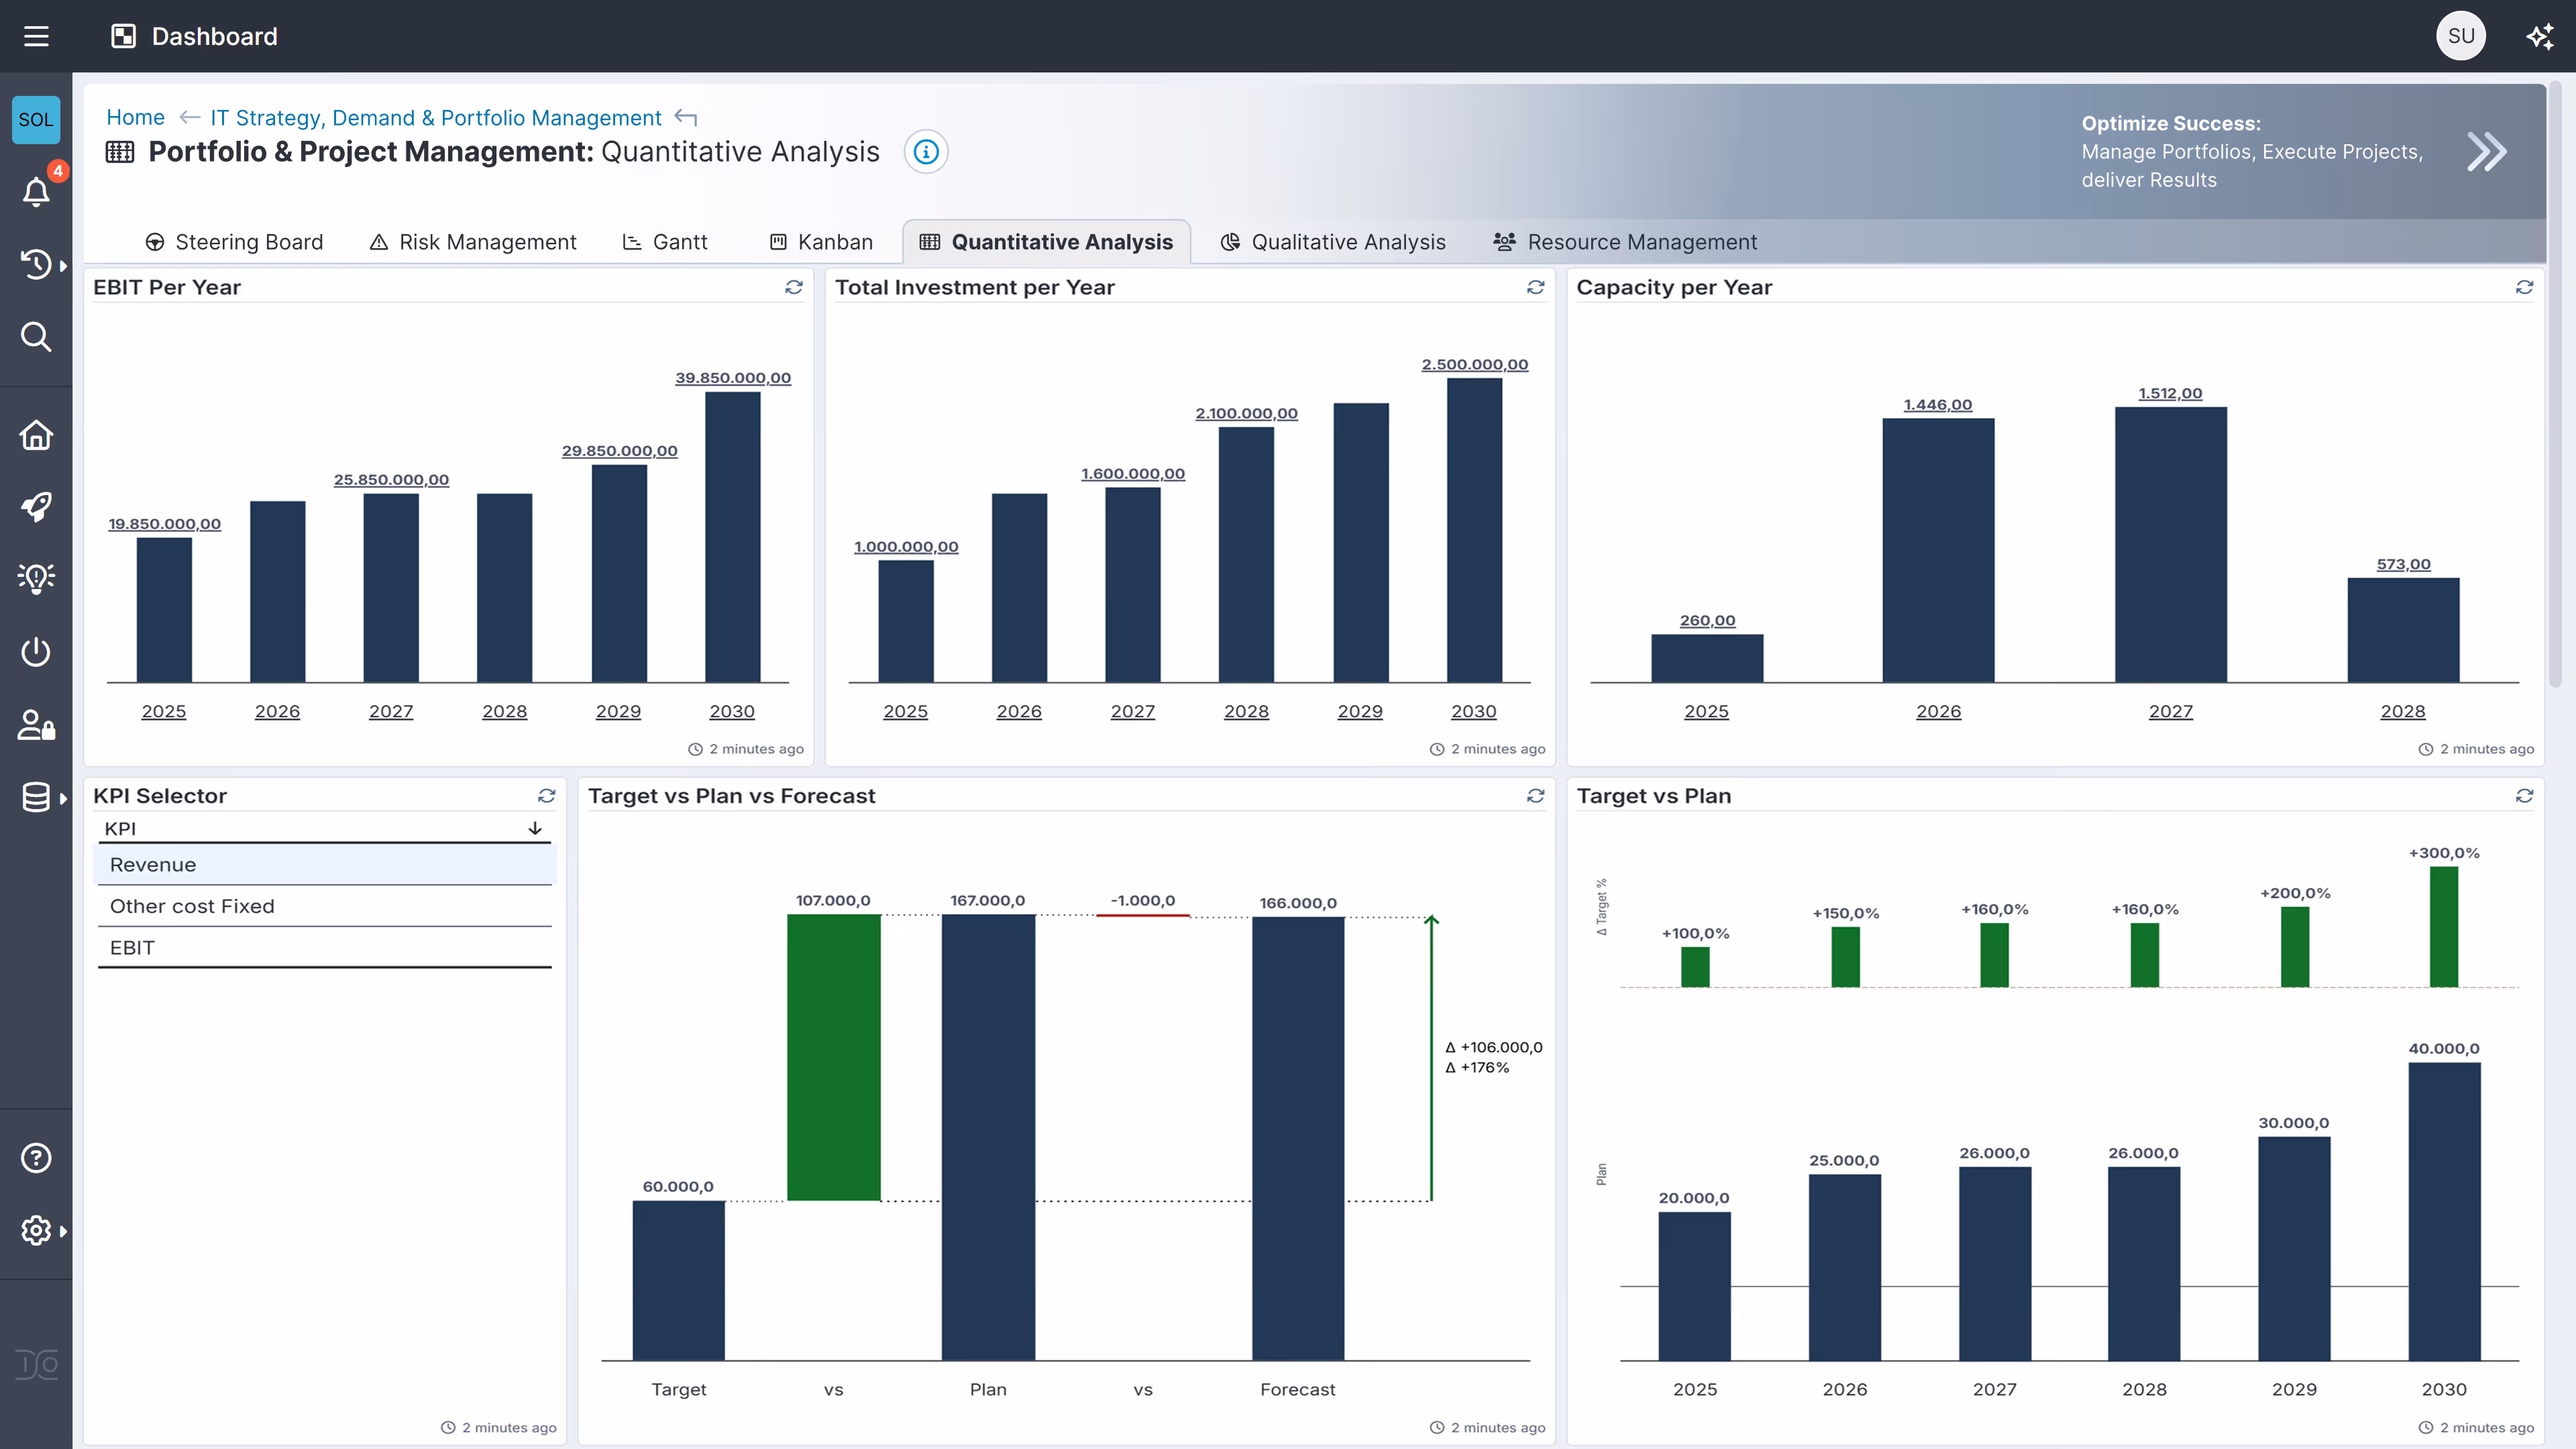Image resolution: width=2576 pixels, height=1449 pixels.
Task: Open the help icon near the bottom sidebar
Action: click(36, 1157)
